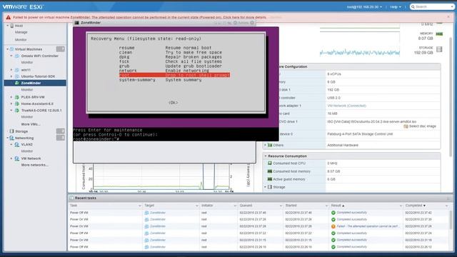The height and width of the screenshot is (257, 457).
Task: Expand the win11 tree node arrow
Action: [11, 70]
